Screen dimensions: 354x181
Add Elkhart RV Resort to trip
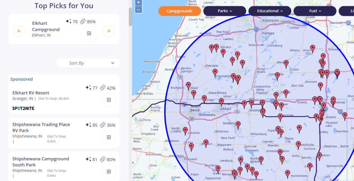[109, 100]
